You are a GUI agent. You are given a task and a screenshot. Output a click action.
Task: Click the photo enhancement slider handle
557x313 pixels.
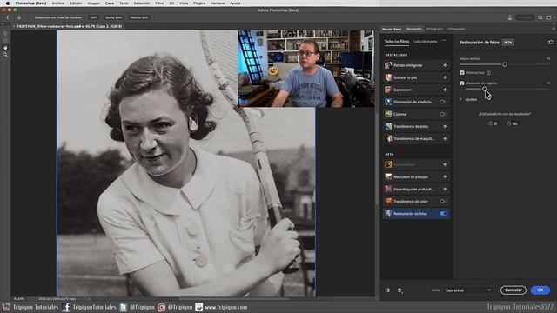[x=505, y=64]
